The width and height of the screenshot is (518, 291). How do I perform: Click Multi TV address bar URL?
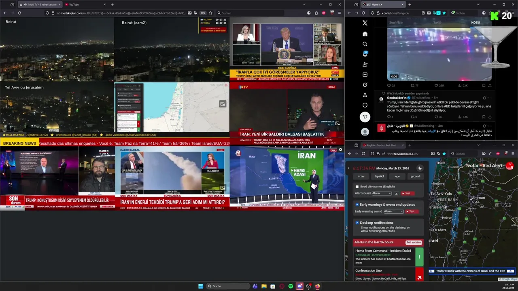[x=121, y=13]
